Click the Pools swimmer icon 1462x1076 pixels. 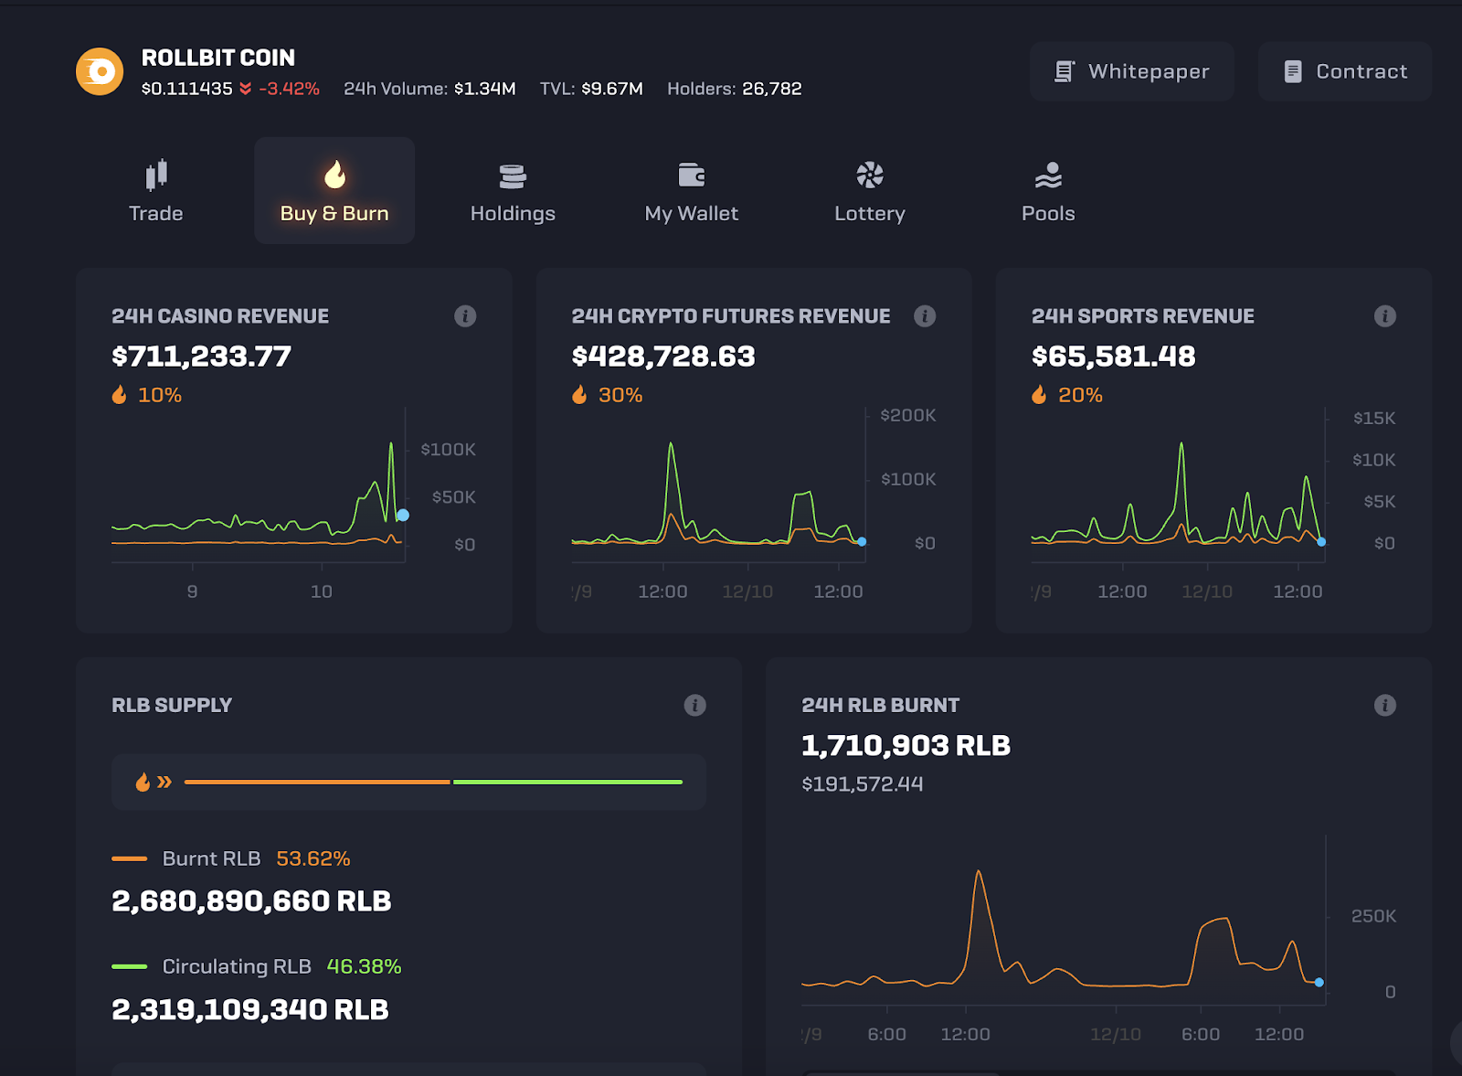pos(1049,175)
